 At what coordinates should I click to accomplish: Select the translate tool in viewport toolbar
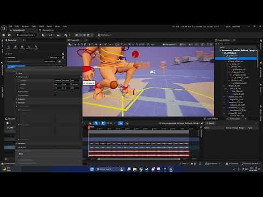tap(78, 44)
